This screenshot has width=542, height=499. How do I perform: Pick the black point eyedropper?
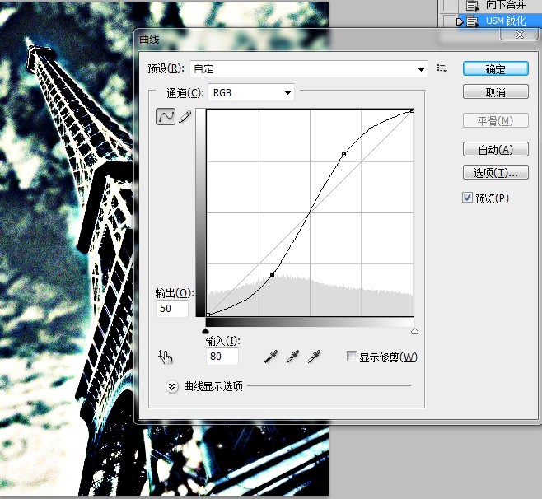[271, 357]
